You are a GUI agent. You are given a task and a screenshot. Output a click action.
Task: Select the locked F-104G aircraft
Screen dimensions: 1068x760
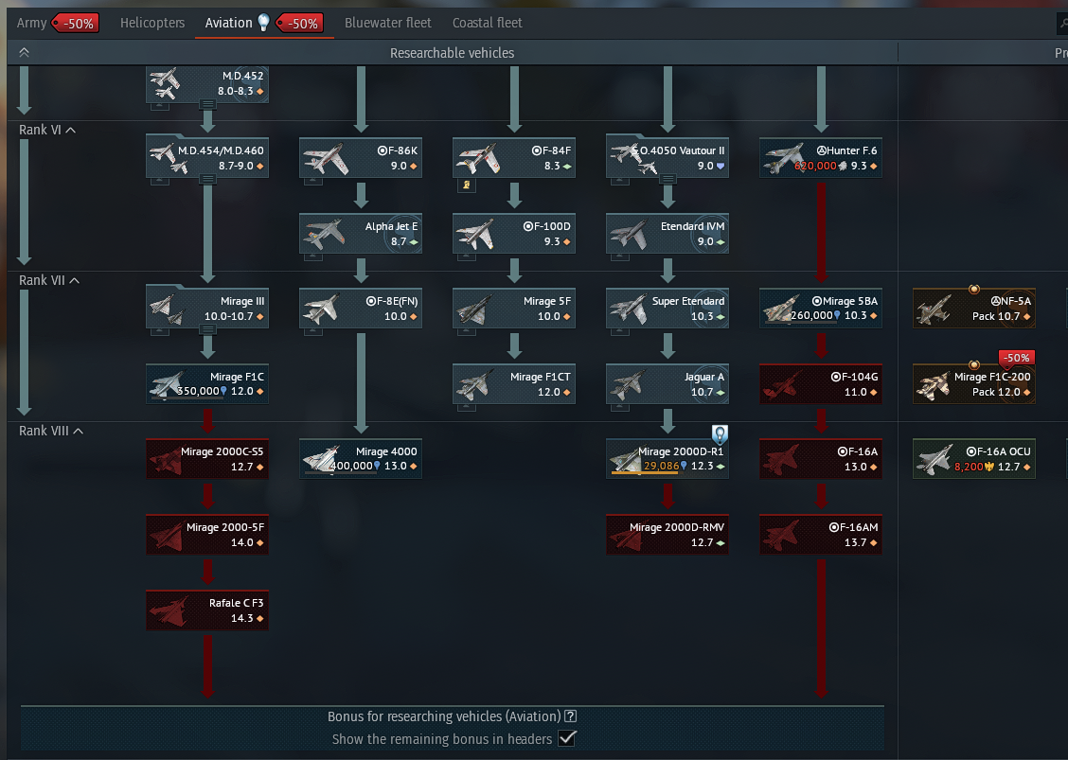[x=821, y=383]
